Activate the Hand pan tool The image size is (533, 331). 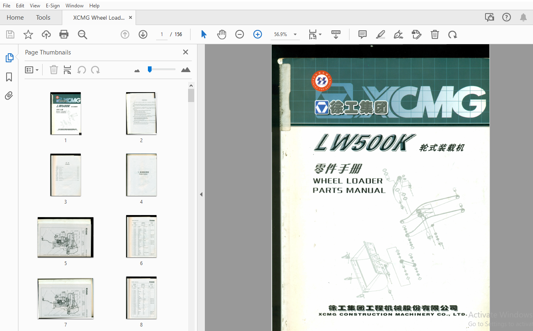[222, 34]
